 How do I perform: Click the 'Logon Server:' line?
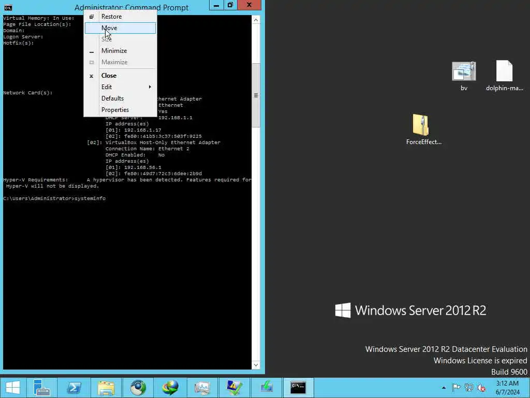point(23,37)
